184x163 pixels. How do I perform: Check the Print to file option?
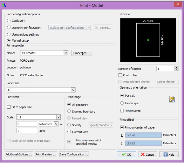[x=120, y=75]
